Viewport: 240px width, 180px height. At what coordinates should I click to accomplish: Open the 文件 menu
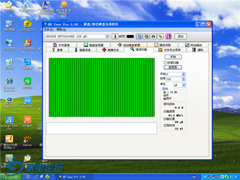pyautogui.click(x=48, y=30)
